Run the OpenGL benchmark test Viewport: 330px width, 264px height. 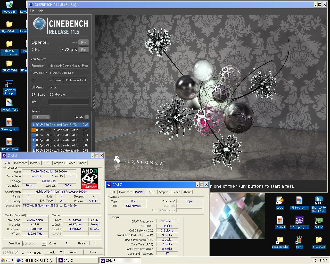coord(84,43)
